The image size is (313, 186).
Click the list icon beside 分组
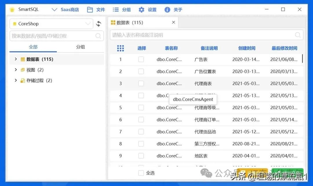[116, 10]
